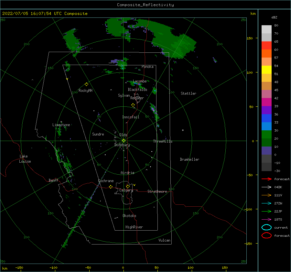Click the blue 33–36 dBZ band swatch
This screenshot has height=272, width=291.
(x=266, y=118)
